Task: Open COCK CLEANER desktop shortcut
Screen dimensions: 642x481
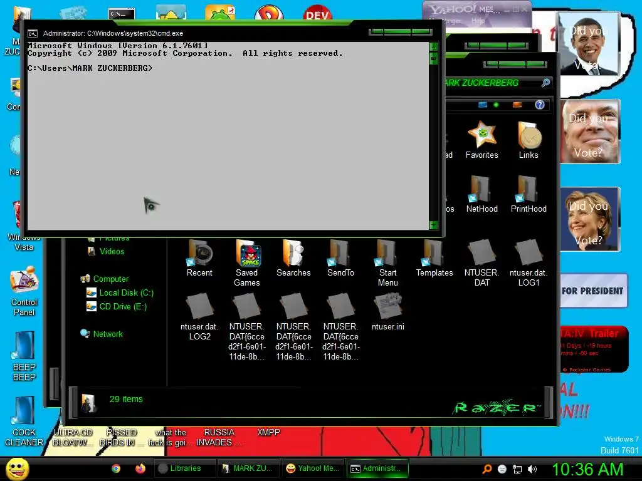Action: [24, 422]
